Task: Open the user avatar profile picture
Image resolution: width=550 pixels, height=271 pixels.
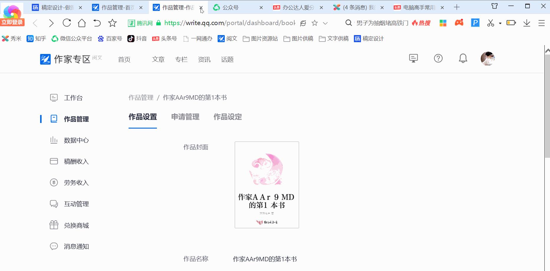Action: coord(488,58)
